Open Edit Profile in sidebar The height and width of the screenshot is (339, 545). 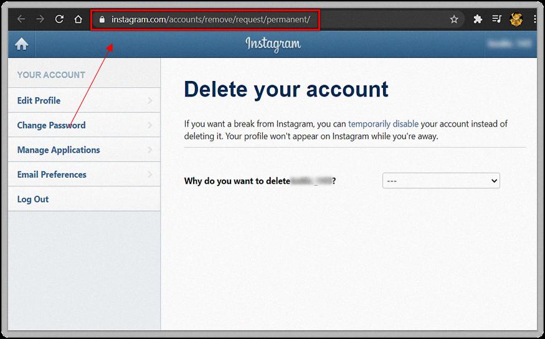[84, 100]
